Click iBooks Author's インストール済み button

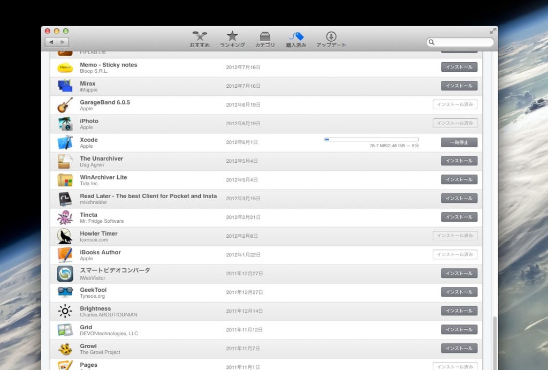tap(455, 254)
